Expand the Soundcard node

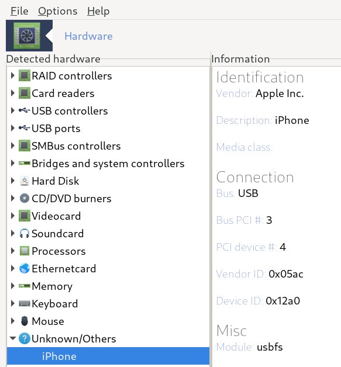pyautogui.click(x=13, y=233)
